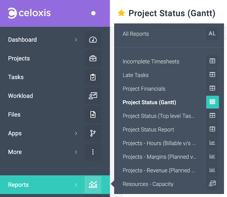Click the Apps branch icon

coord(93,133)
